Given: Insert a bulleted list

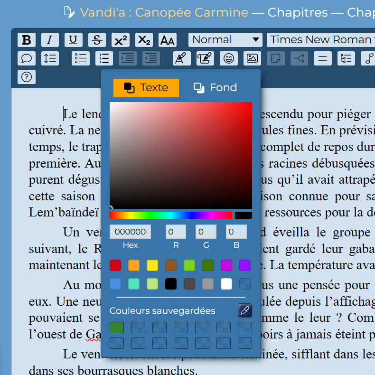Looking at the screenshot, I should click(x=81, y=58).
